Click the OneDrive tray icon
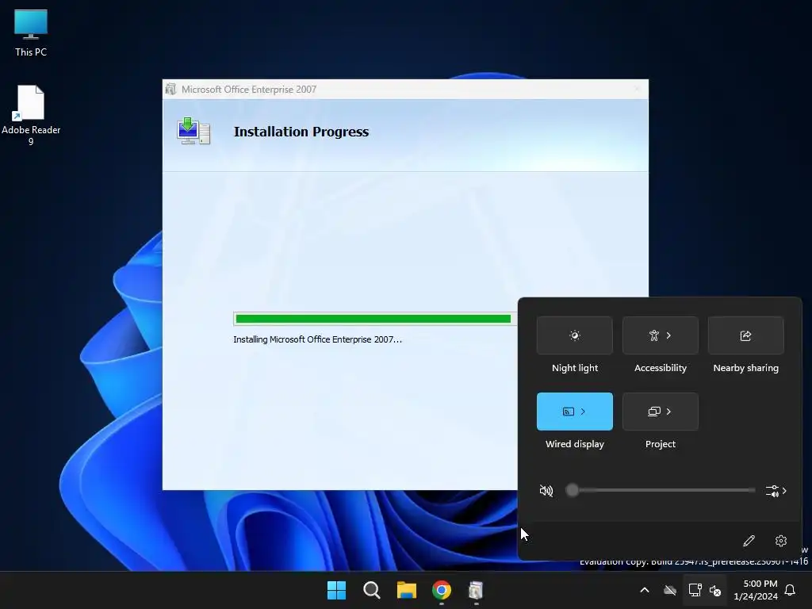Image resolution: width=812 pixels, height=609 pixels. click(670, 590)
